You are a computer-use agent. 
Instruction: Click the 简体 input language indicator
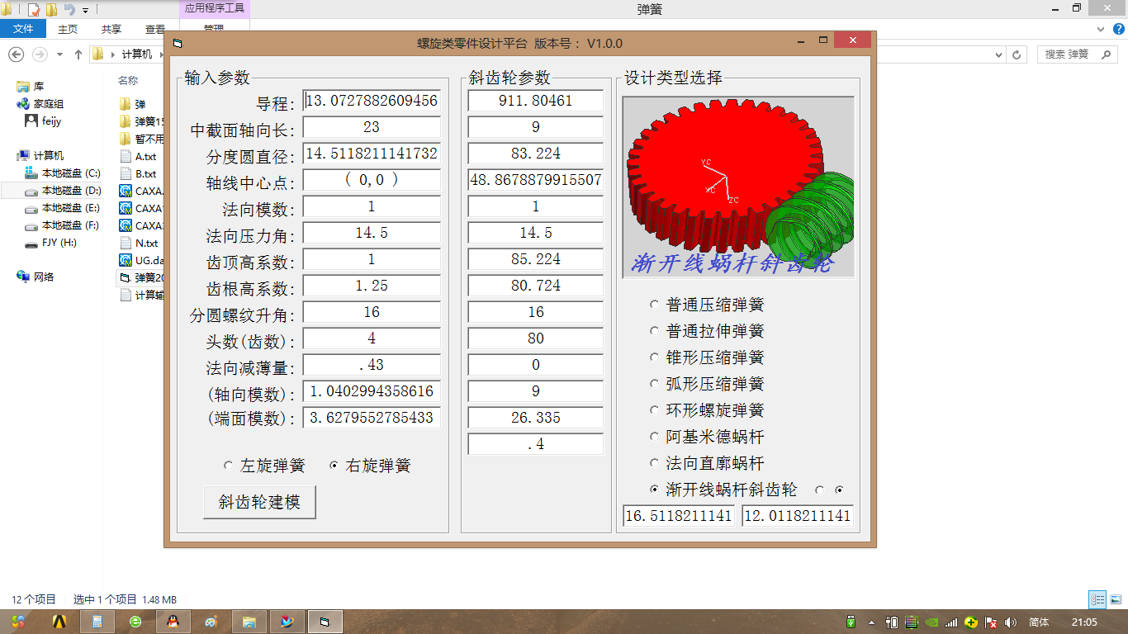(x=1040, y=622)
